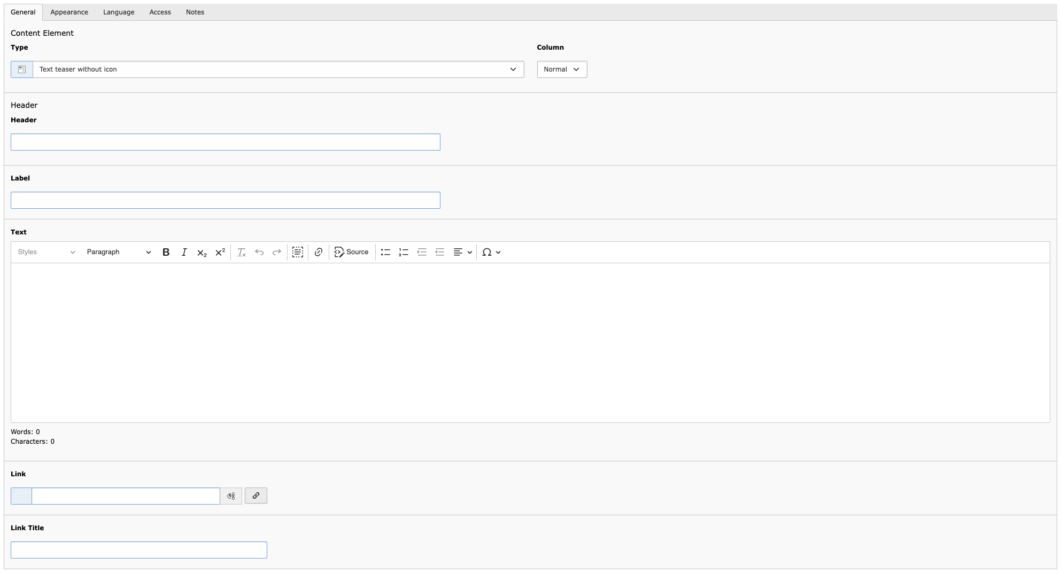Insert a link via the editor toolbar

pyautogui.click(x=319, y=252)
